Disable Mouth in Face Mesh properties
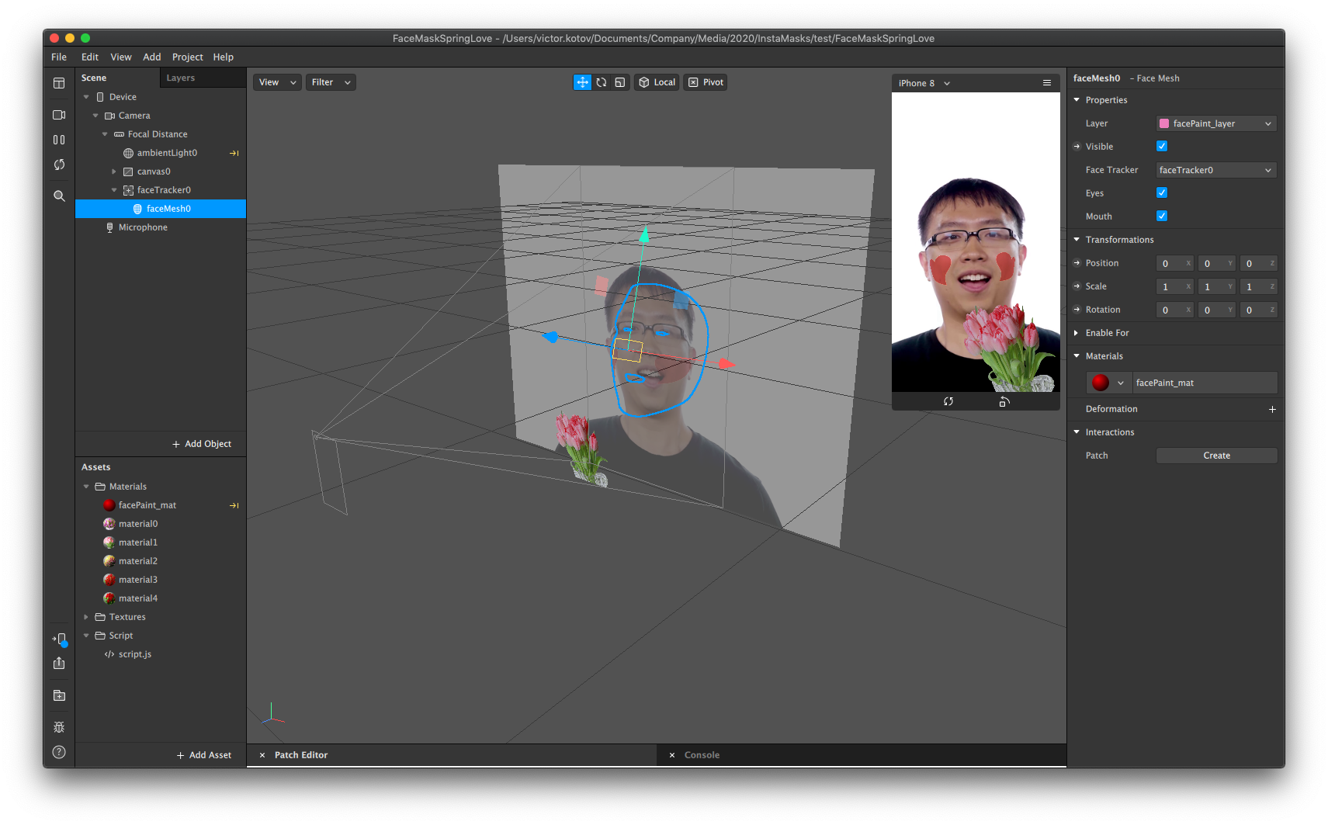Viewport: 1328px width, 825px height. pyautogui.click(x=1162, y=216)
